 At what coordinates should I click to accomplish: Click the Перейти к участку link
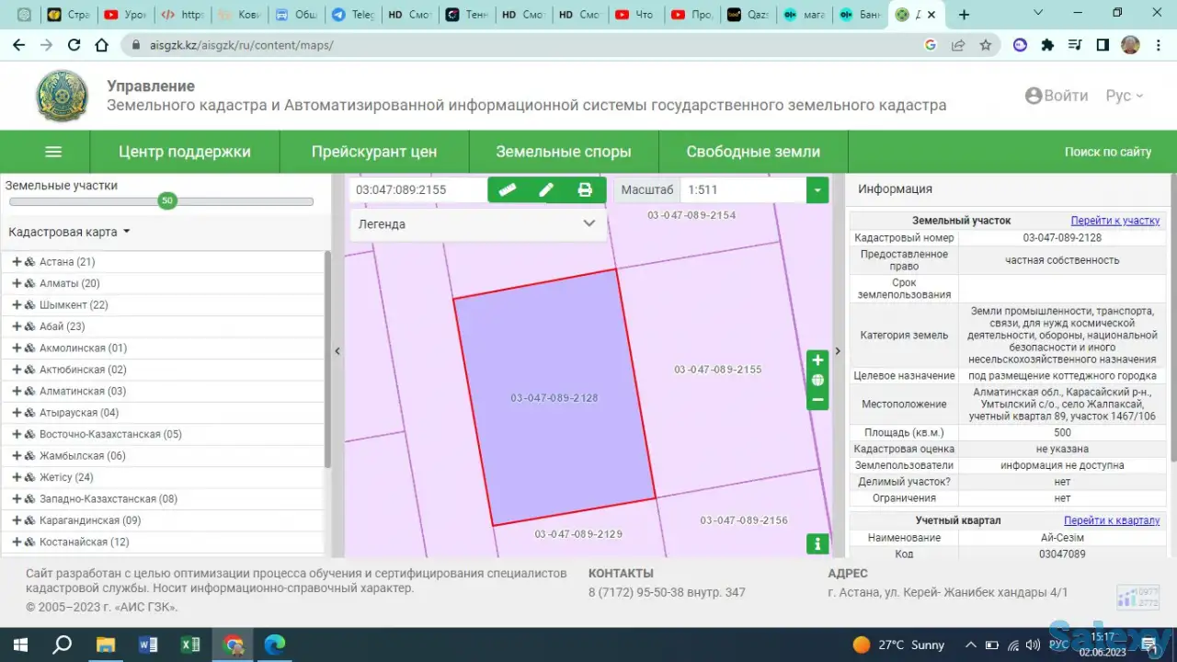tap(1114, 221)
